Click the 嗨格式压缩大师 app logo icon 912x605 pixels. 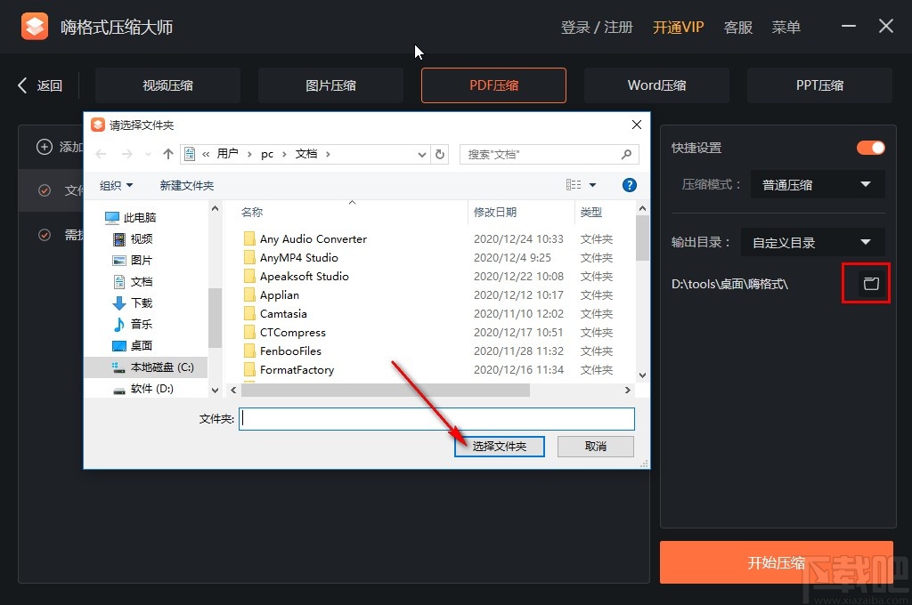pos(35,27)
